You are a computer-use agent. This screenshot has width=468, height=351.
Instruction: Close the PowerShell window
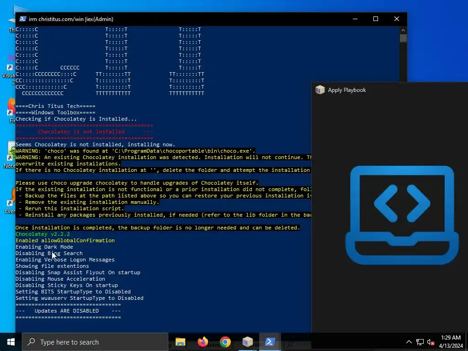(397, 19)
